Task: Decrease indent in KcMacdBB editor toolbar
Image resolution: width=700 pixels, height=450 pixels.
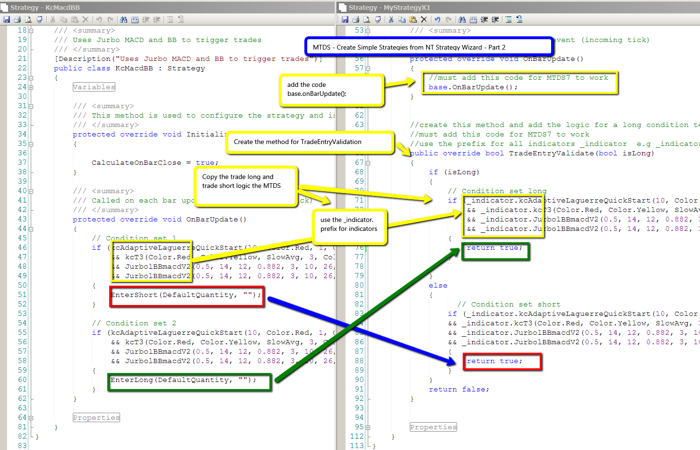Action: tap(146, 19)
